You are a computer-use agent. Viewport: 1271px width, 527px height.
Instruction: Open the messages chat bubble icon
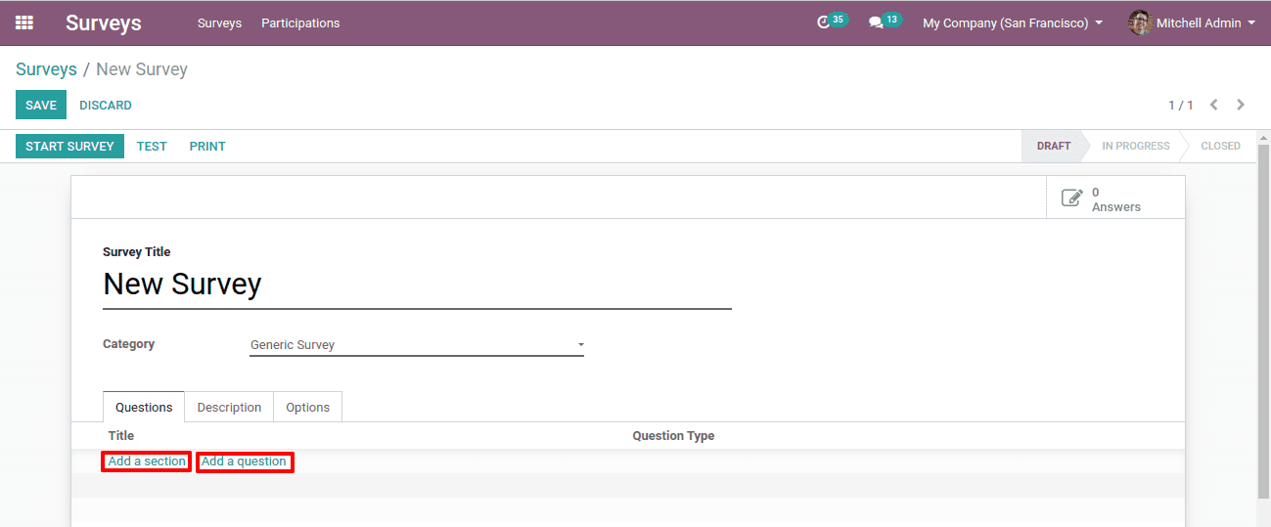coord(876,22)
